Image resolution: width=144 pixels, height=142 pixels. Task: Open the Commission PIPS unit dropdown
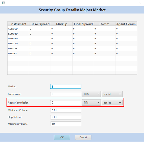(92, 94)
